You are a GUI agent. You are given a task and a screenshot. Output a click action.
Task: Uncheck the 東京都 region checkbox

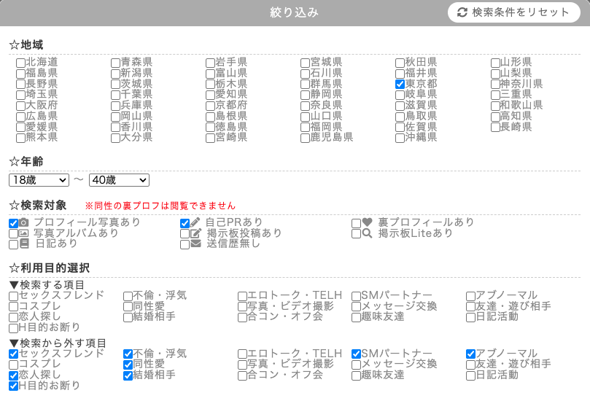click(x=400, y=85)
